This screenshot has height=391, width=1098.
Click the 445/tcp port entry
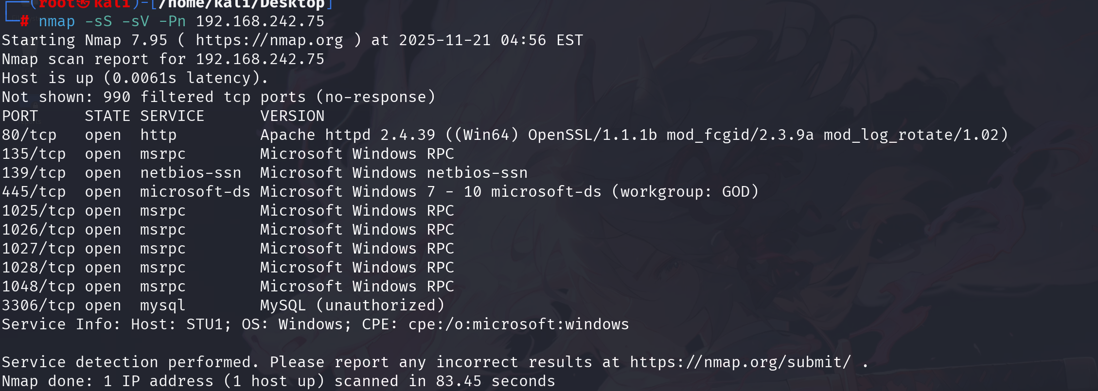point(34,192)
